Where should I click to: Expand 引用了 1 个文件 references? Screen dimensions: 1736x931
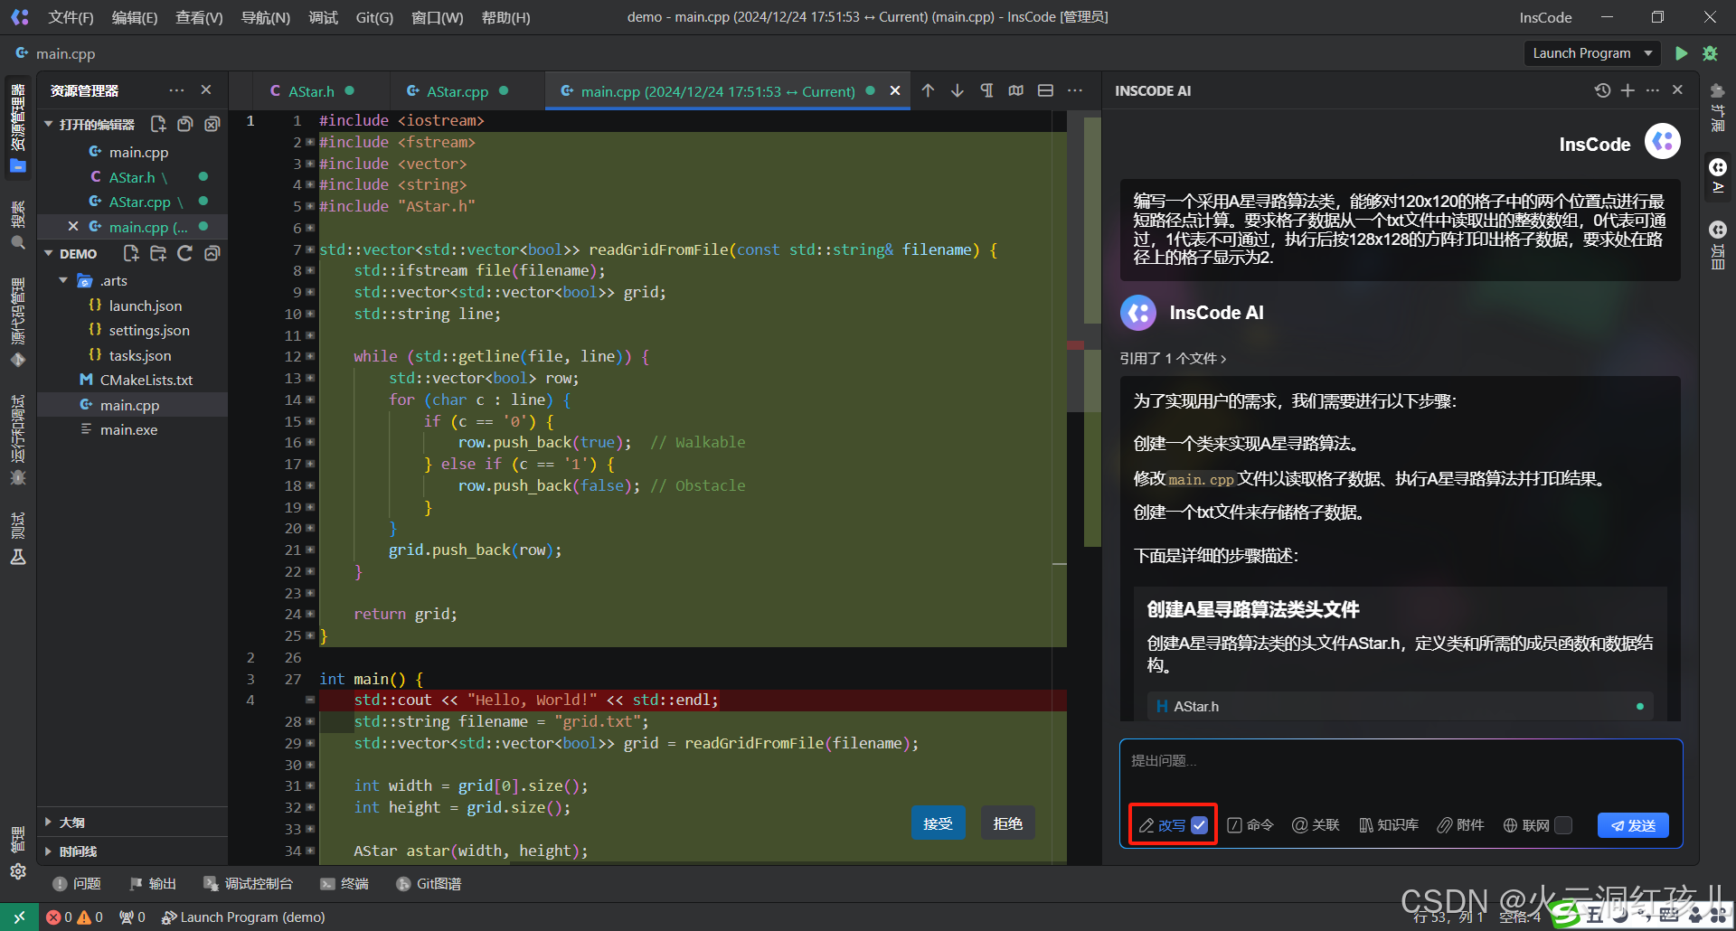click(x=1173, y=359)
